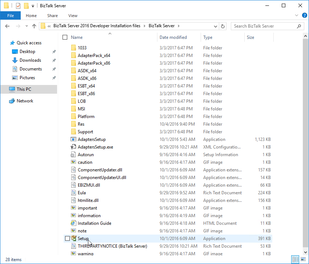This screenshot has height=264, width=309.
Task: Click the Help question mark icon
Action: [x=305, y=15]
